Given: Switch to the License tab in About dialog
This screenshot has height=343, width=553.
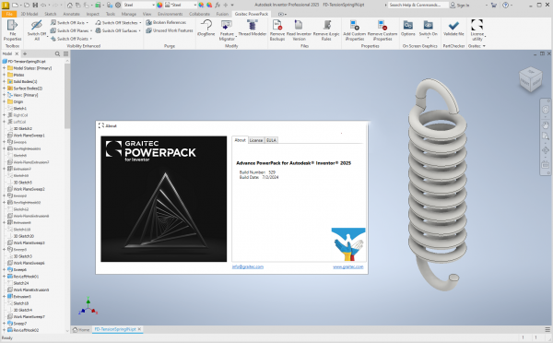Looking at the screenshot, I should click(x=256, y=140).
